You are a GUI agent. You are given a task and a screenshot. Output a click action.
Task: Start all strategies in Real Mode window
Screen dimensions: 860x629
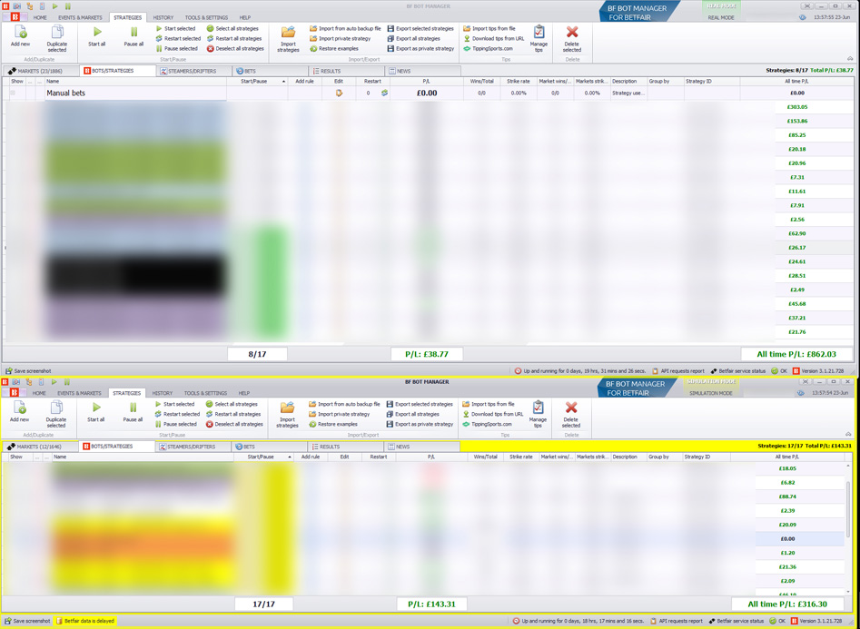coord(97,36)
